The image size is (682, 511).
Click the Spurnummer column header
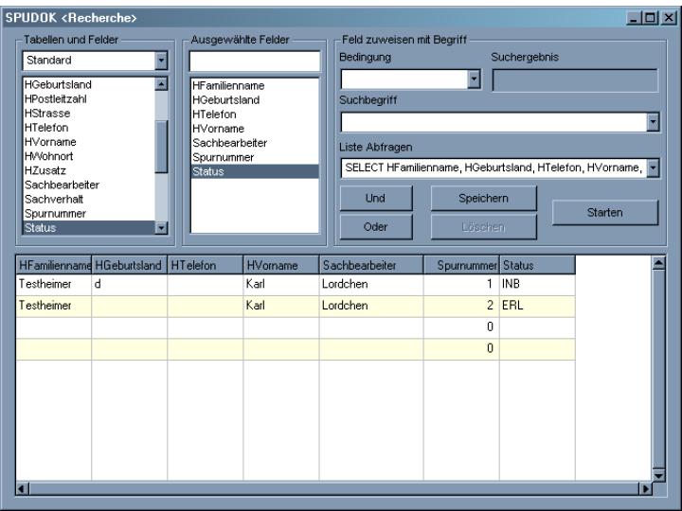click(461, 265)
